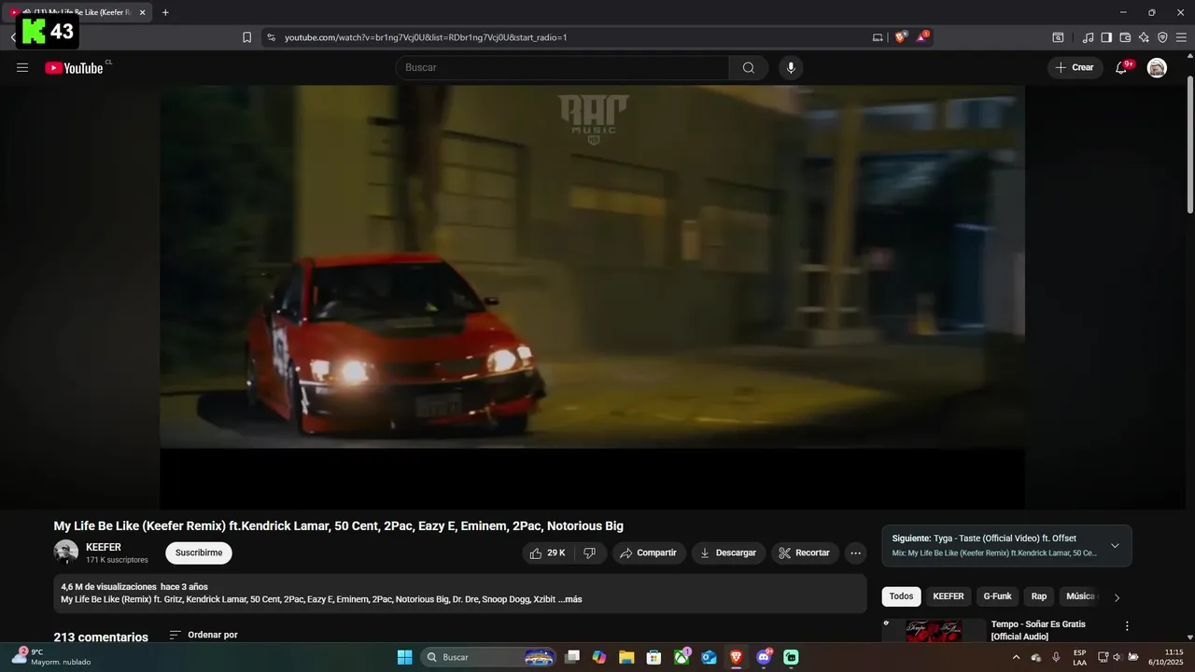Open YouTube notifications bell
Screen dimensions: 1195x672
[x=1122, y=67]
